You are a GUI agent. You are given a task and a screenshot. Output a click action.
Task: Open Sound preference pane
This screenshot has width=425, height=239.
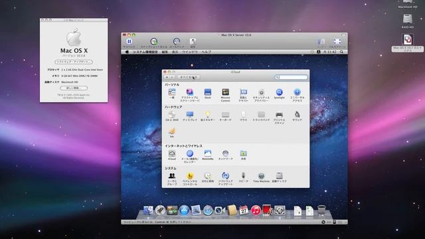point(297,116)
